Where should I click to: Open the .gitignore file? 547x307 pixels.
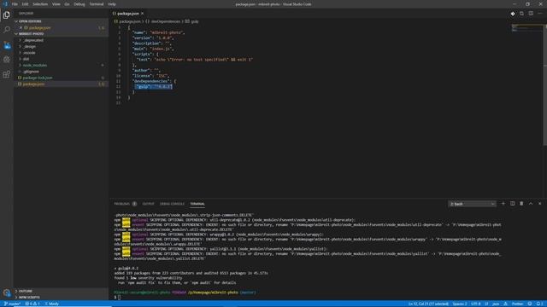click(x=61, y=72)
